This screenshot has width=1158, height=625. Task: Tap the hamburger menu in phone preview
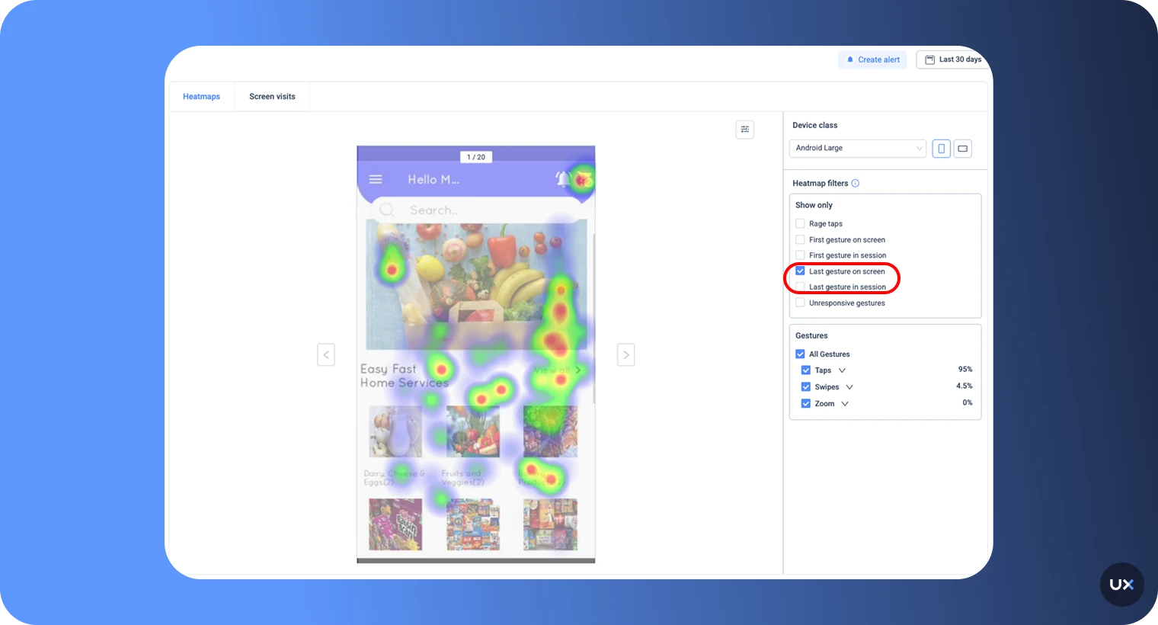pos(376,179)
